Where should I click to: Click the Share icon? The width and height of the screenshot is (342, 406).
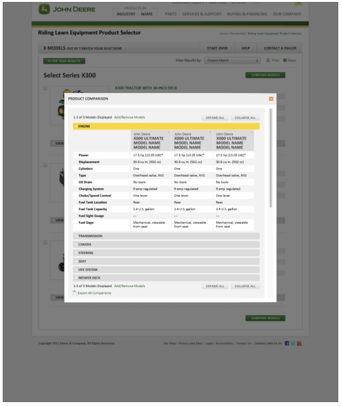[x=285, y=60]
